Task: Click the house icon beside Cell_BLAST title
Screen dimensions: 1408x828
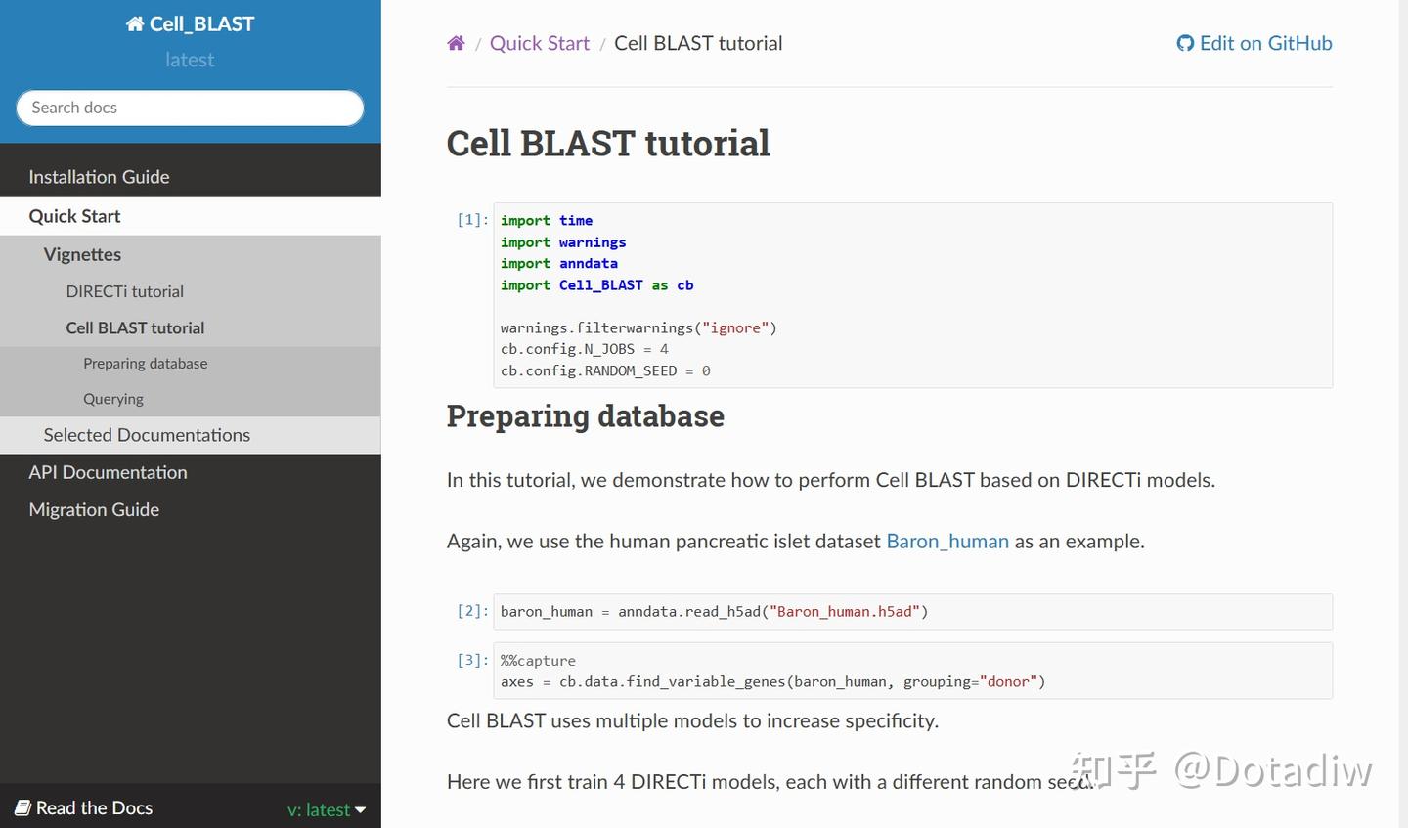Action: pos(133,22)
